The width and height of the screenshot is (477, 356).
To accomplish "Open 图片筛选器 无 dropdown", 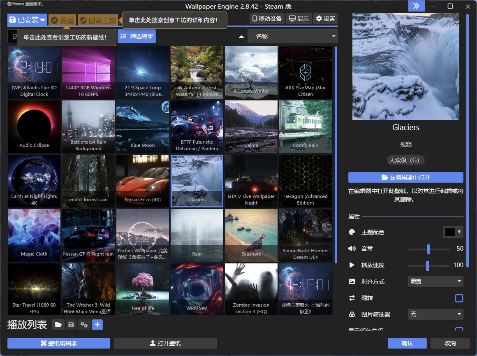I will click(435, 314).
